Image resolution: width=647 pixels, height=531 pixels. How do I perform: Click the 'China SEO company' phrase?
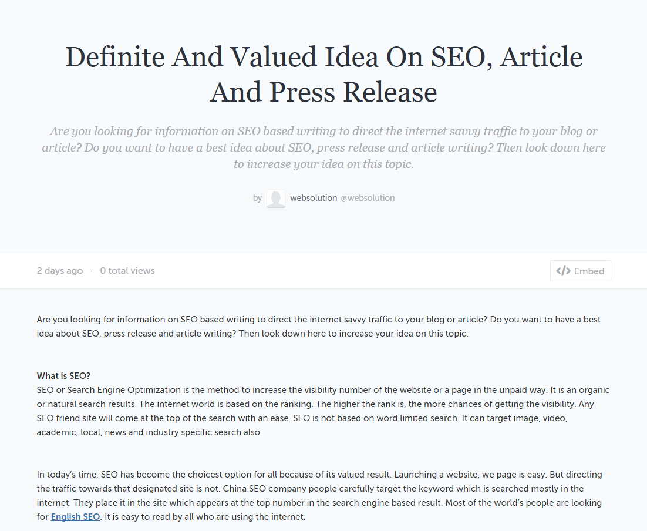[264, 489]
